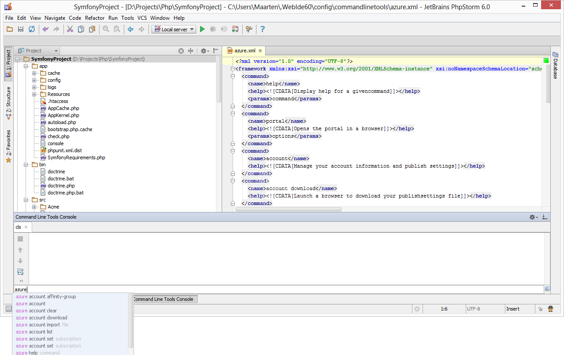Click the Use Soft Wraps console icon
The image size is (564, 355).
pyautogui.click(x=20, y=272)
